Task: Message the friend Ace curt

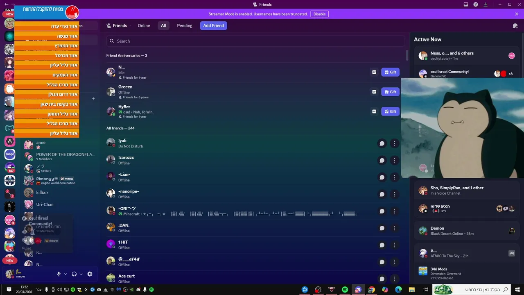Action: [382, 279]
